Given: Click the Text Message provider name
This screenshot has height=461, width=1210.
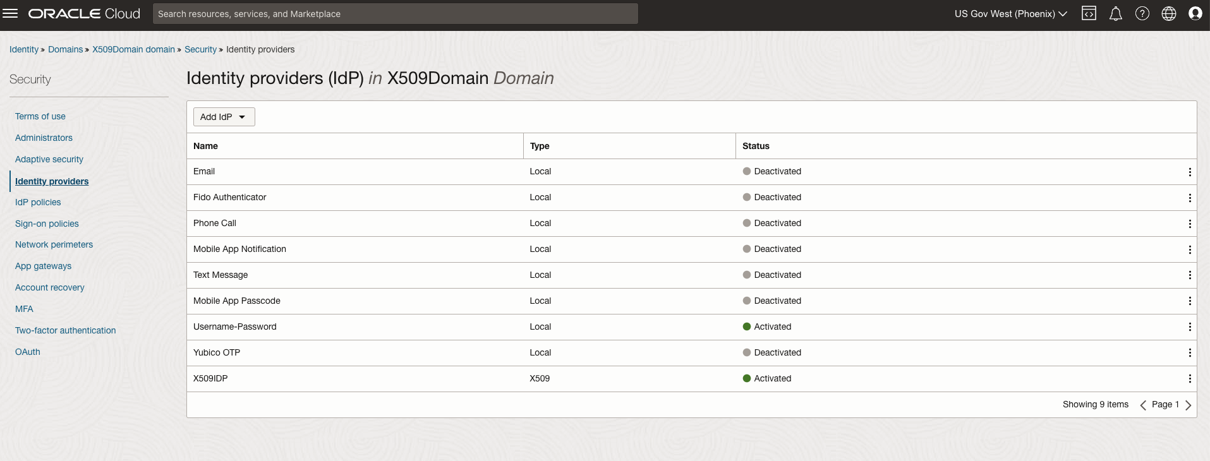Looking at the screenshot, I should pyautogui.click(x=221, y=275).
